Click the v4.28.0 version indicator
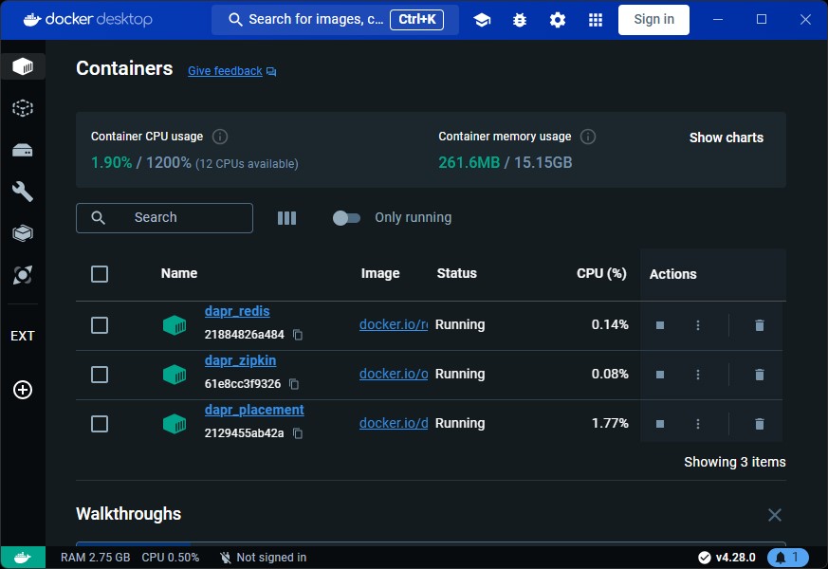Viewport: 828px width, 569px height. (727, 558)
